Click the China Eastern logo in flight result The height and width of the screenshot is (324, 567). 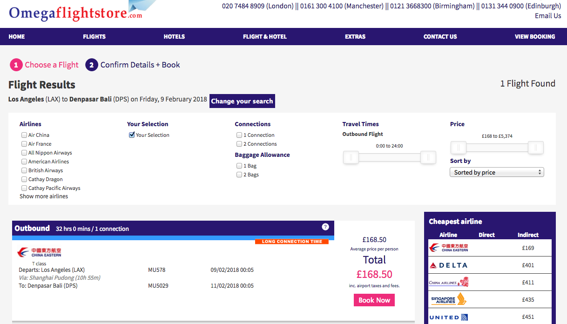pos(39,252)
